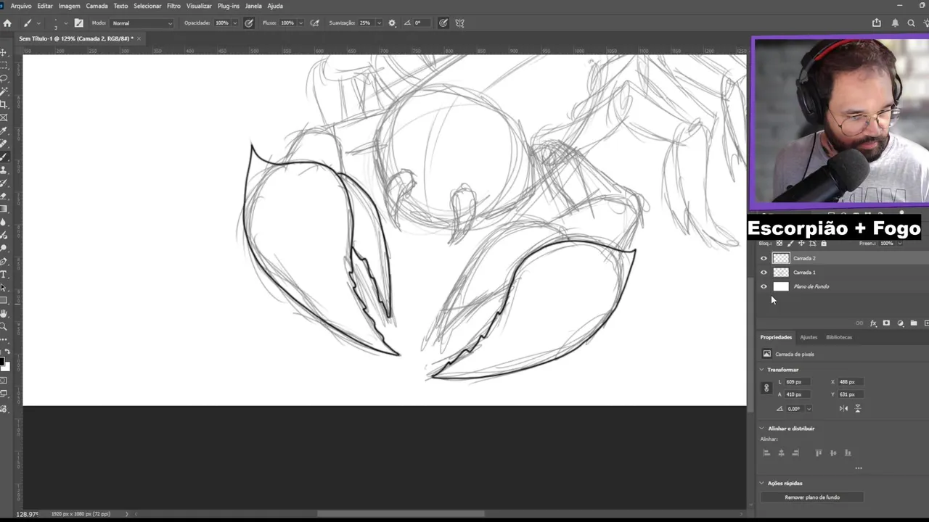
Task: Open the Filtro menu
Action: (174, 6)
